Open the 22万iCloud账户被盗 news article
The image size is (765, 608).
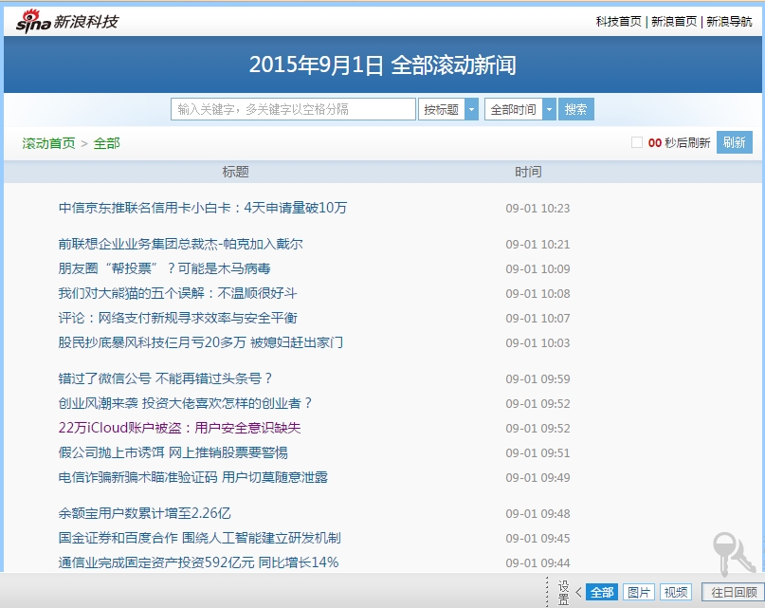click(179, 428)
